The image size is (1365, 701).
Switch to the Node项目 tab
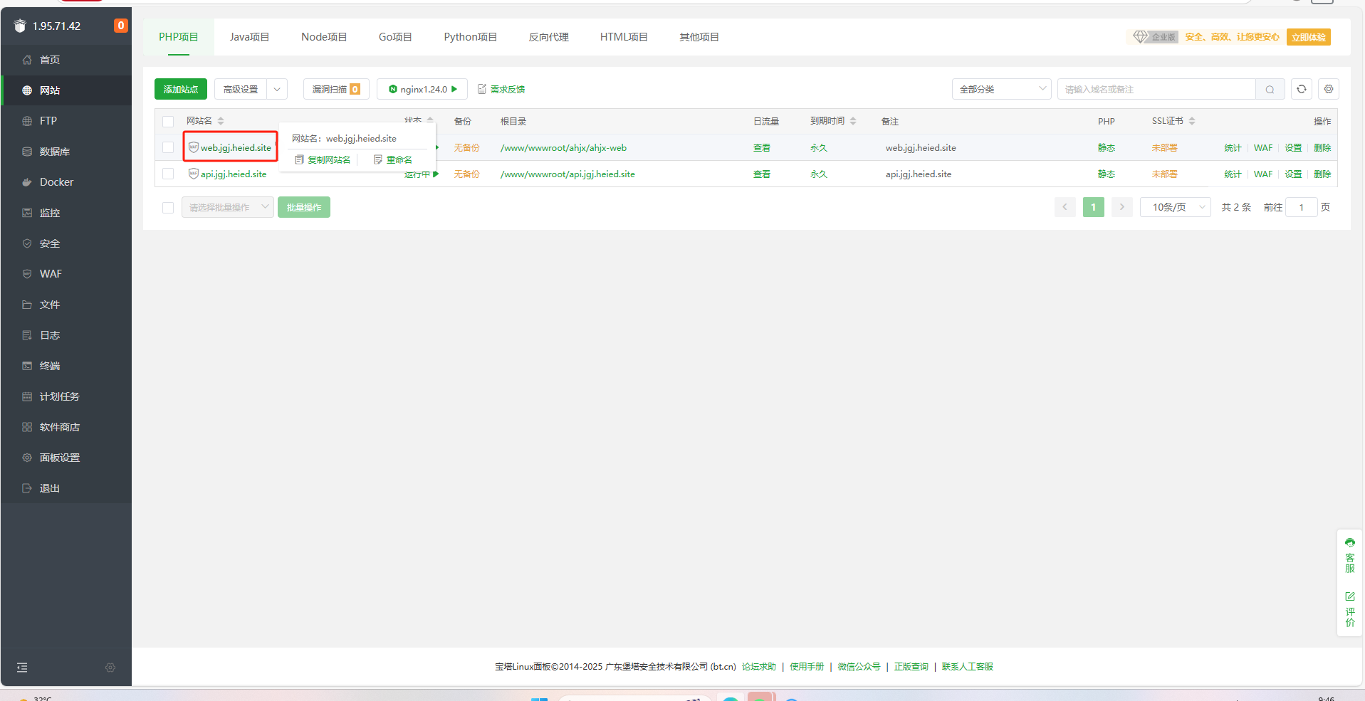pos(324,37)
